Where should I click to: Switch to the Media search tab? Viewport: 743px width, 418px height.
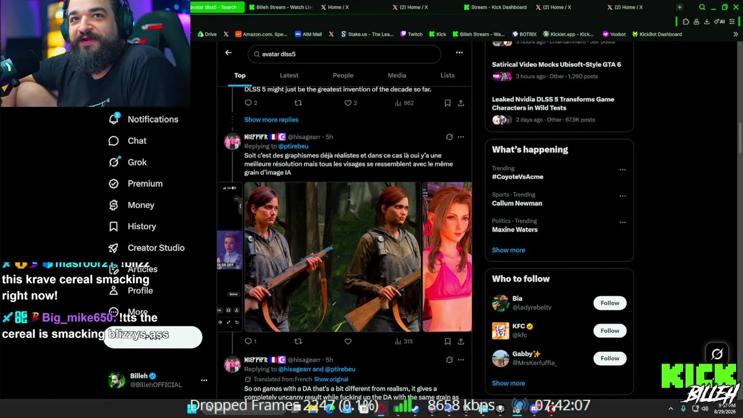pyautogui.click(x=397, y=75)
